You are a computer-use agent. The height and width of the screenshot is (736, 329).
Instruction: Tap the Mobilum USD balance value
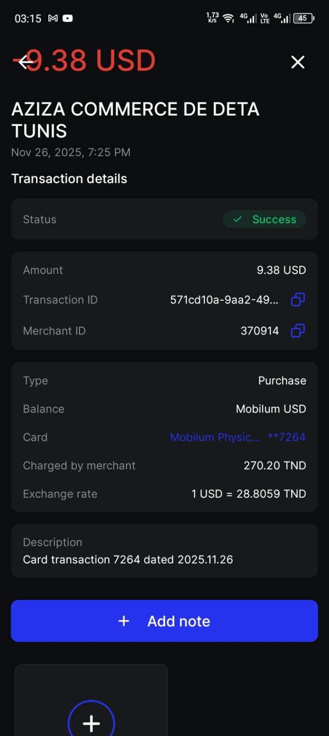point(270,409)
